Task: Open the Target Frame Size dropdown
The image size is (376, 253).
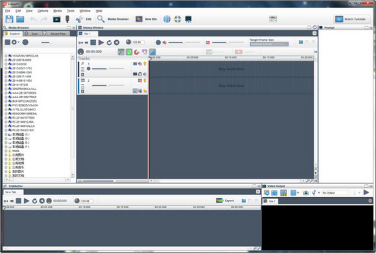Action: point(269,44)
